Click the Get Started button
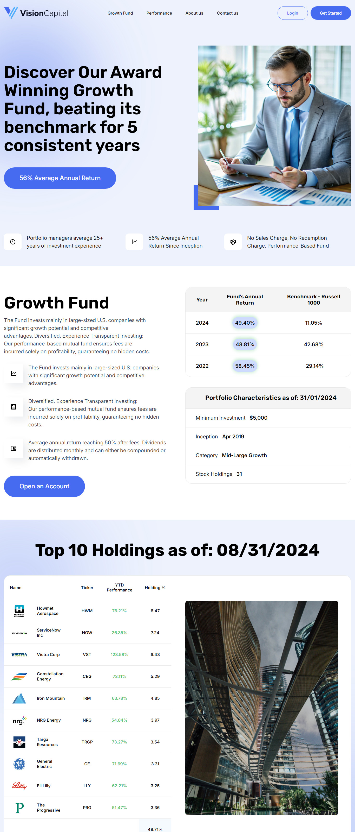 pyautogui.click(x=331, y=13)
